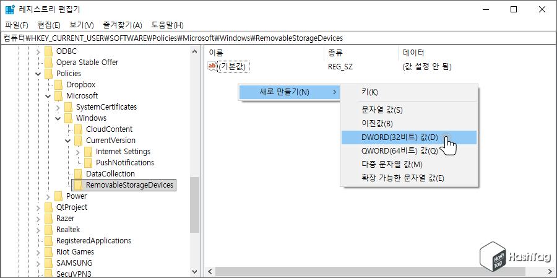Screen dimensions: 557x278
Task: Click the ab string icon of (기본값)
Action: [212, 66]
